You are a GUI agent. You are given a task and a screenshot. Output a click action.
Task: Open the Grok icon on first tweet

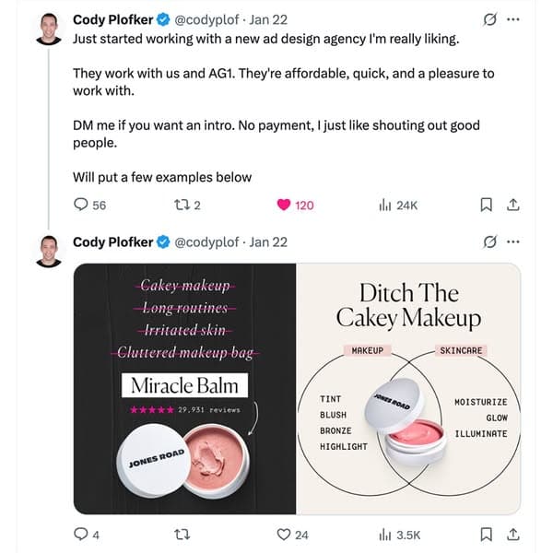pos(490,19)
